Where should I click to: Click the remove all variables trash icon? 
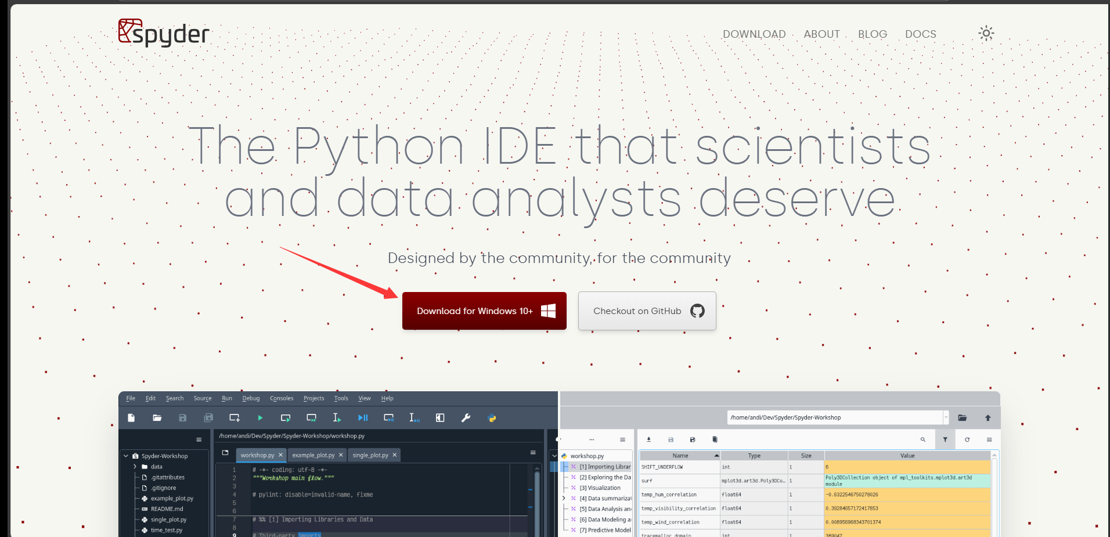click(715, 439)
